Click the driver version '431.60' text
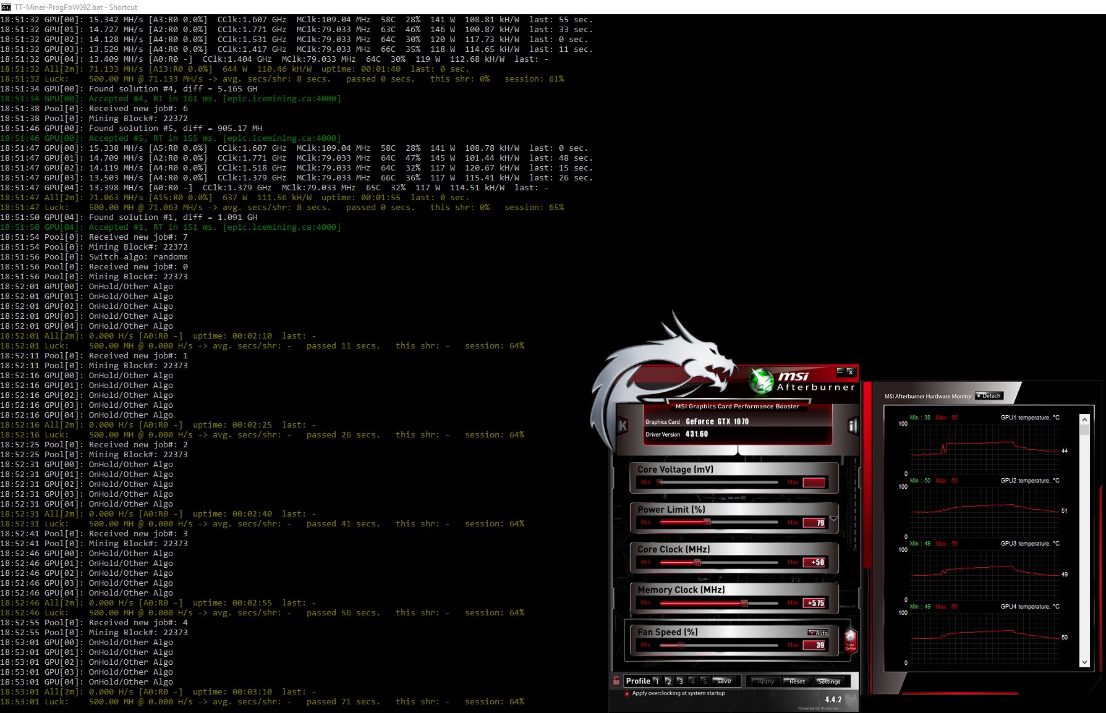 coord(697,434)
